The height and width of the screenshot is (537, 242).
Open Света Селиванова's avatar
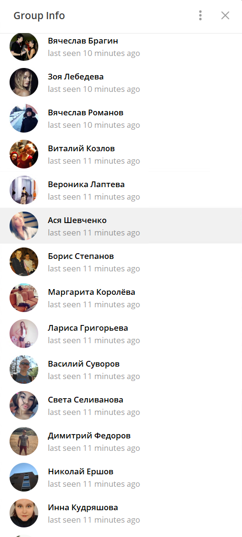point(24,405)
